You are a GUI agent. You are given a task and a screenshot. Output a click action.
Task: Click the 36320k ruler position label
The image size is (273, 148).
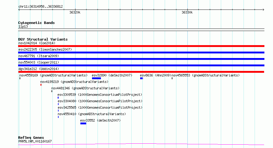(x=75, y=12)
